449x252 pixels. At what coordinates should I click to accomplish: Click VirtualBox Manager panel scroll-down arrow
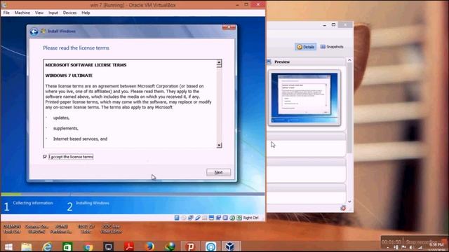[x=349, y=202]
